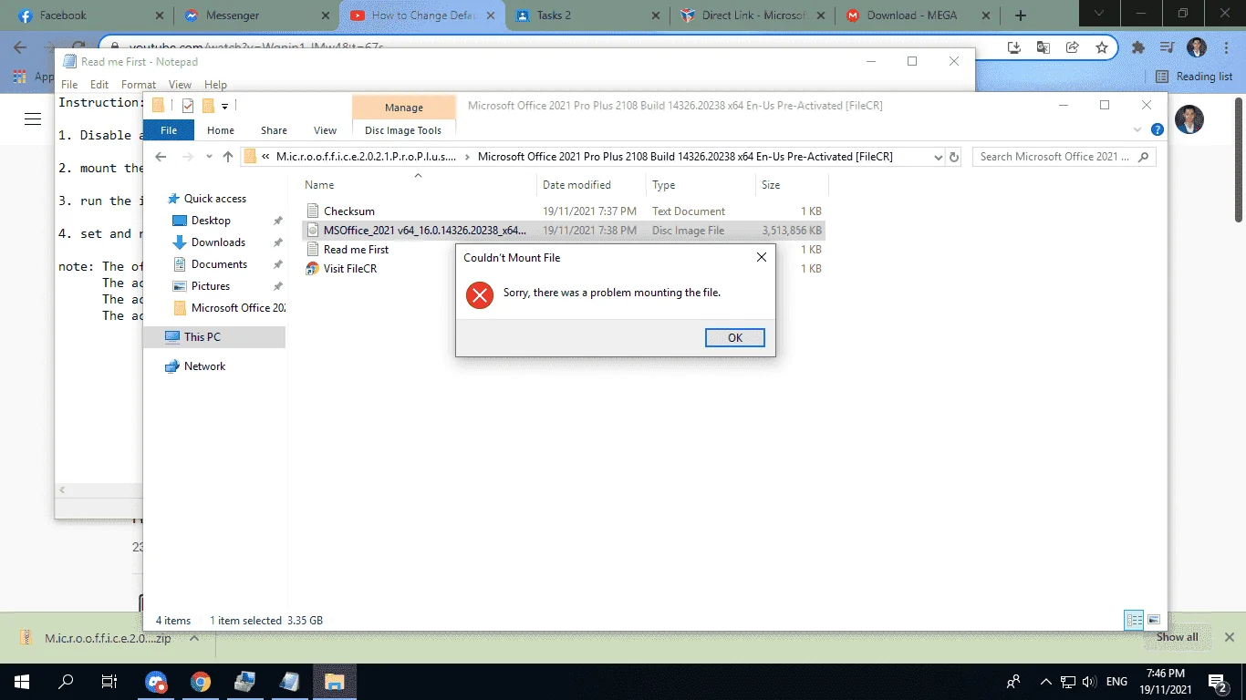Select Network in the navigation pane
Image resolution: width=1246 pixels, height=700 pixels.
204,366
